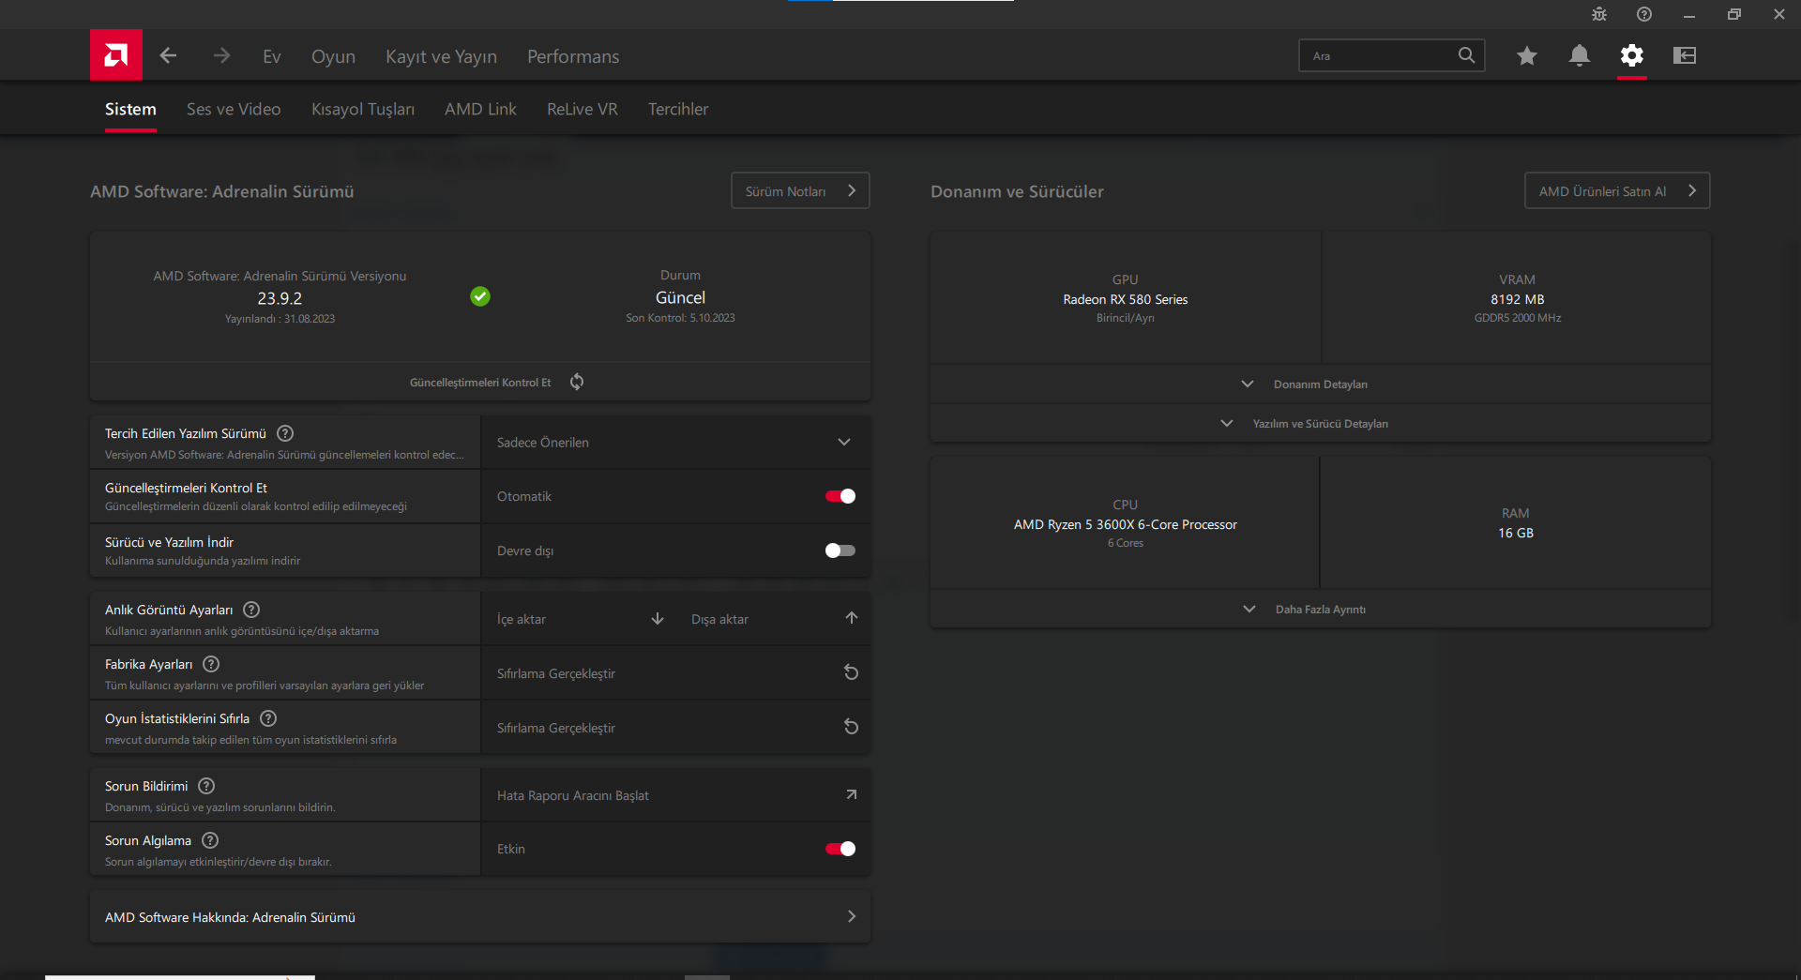
Task: Open AMD Software Hakkında: Adrenalin Sürümü row
Action: point(480,916)
